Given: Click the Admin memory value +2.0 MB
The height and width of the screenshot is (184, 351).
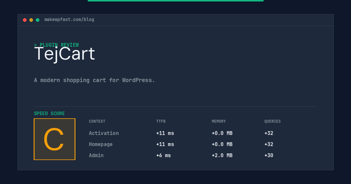Looking at the screenshot, I should (x=222, y=155).
